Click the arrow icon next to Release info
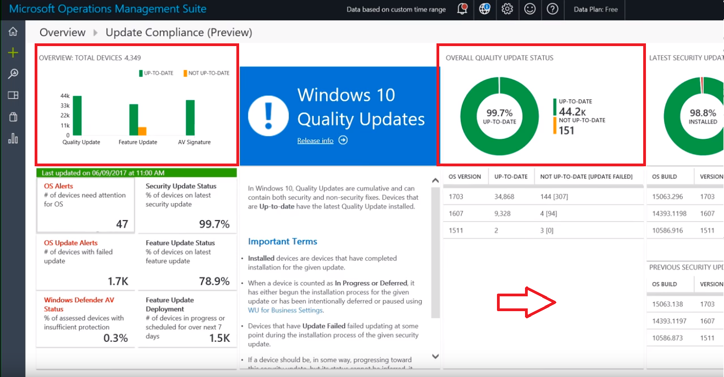724x377 pixels. (x=343, y=140)
